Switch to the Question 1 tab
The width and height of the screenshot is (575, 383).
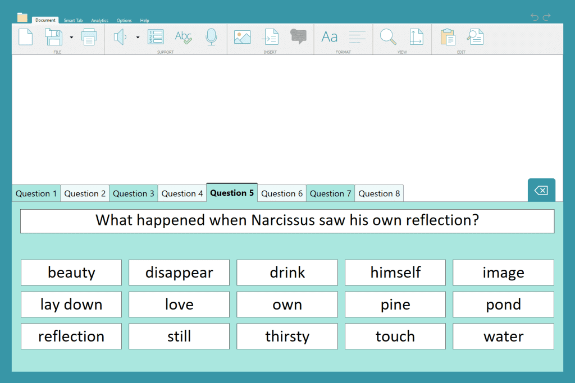[36, 193]
